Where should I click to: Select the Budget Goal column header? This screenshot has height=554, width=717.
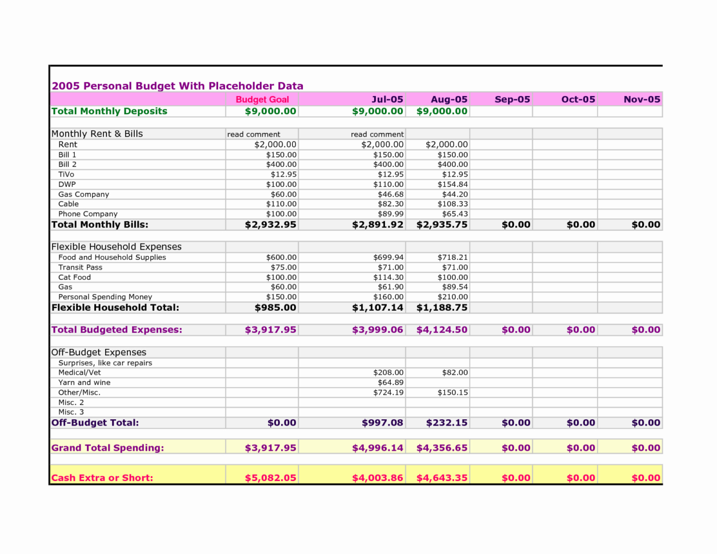click(x=262, y=99)
